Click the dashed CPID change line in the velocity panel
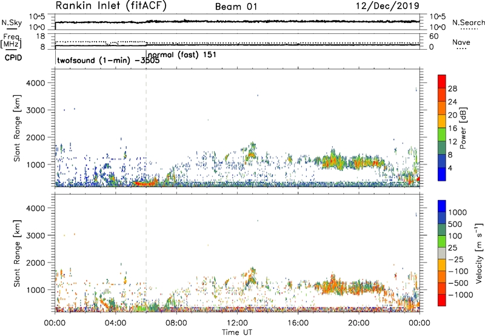 pos(146,254)
